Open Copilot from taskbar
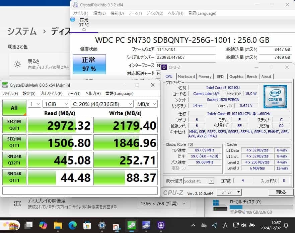The height and width of the screenshot is (233, 295). pos(43,225)
